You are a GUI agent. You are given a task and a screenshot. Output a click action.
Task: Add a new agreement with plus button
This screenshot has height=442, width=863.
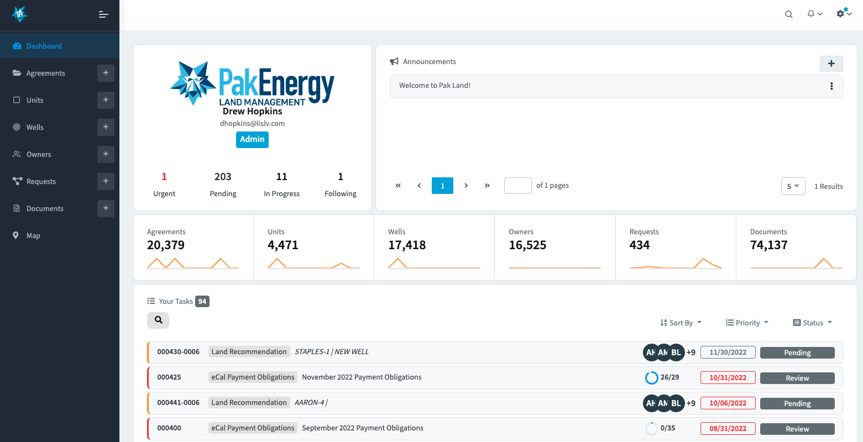pyautogui.click(x=106, y=73)
